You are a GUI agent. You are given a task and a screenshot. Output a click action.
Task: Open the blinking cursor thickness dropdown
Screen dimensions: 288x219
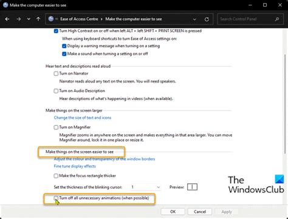tap(145, 187)
